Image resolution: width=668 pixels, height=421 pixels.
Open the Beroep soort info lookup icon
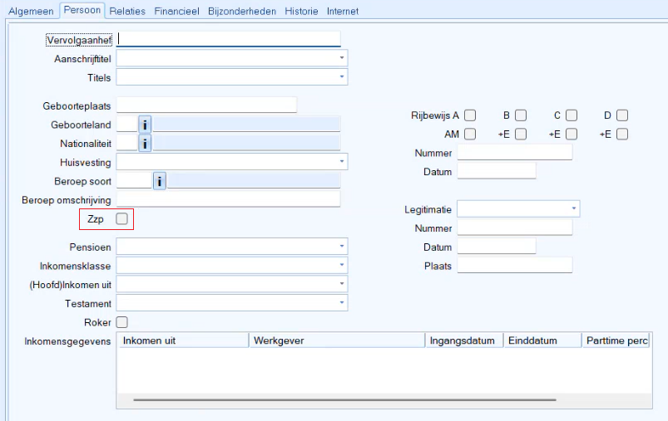[x=160, y=182]
